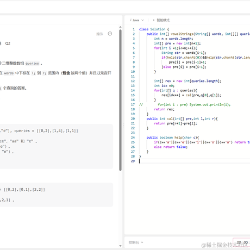Click the inline code word 'words'

(9, 73)
